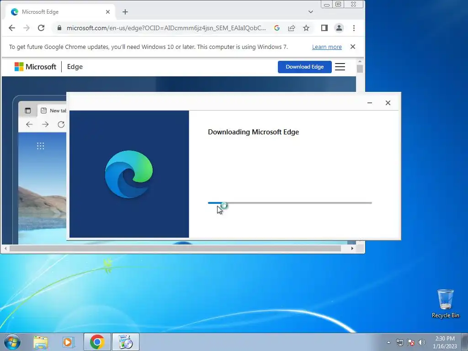Click horizontal scrollbar left arrow
The height and width of the screenshot is (351, 468).
(5, 248)
